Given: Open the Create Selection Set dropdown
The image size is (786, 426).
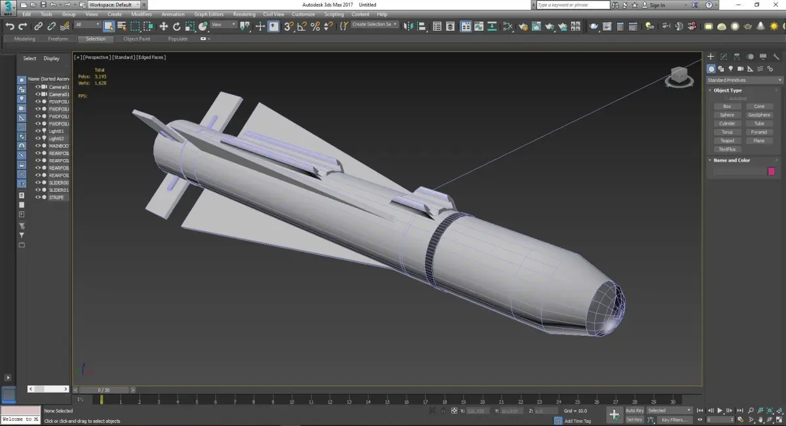Looking at the screenshot, I should 375,25.
